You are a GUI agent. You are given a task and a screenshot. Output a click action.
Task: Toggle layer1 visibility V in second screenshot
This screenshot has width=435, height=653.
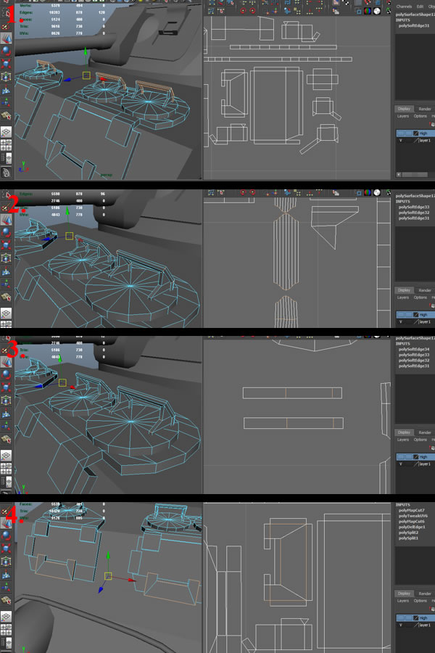point(401,322)
